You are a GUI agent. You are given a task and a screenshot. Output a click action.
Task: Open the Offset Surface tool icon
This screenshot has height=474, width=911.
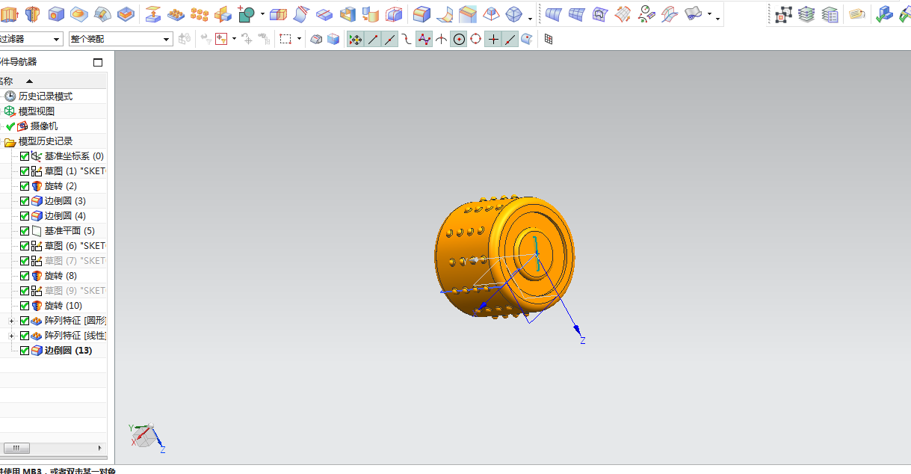click(152, 13)
